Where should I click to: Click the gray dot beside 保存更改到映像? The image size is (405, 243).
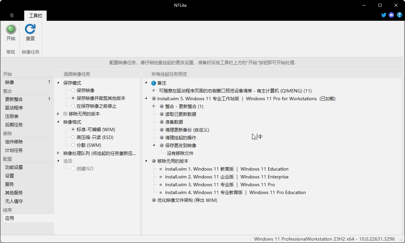[162, 145]
